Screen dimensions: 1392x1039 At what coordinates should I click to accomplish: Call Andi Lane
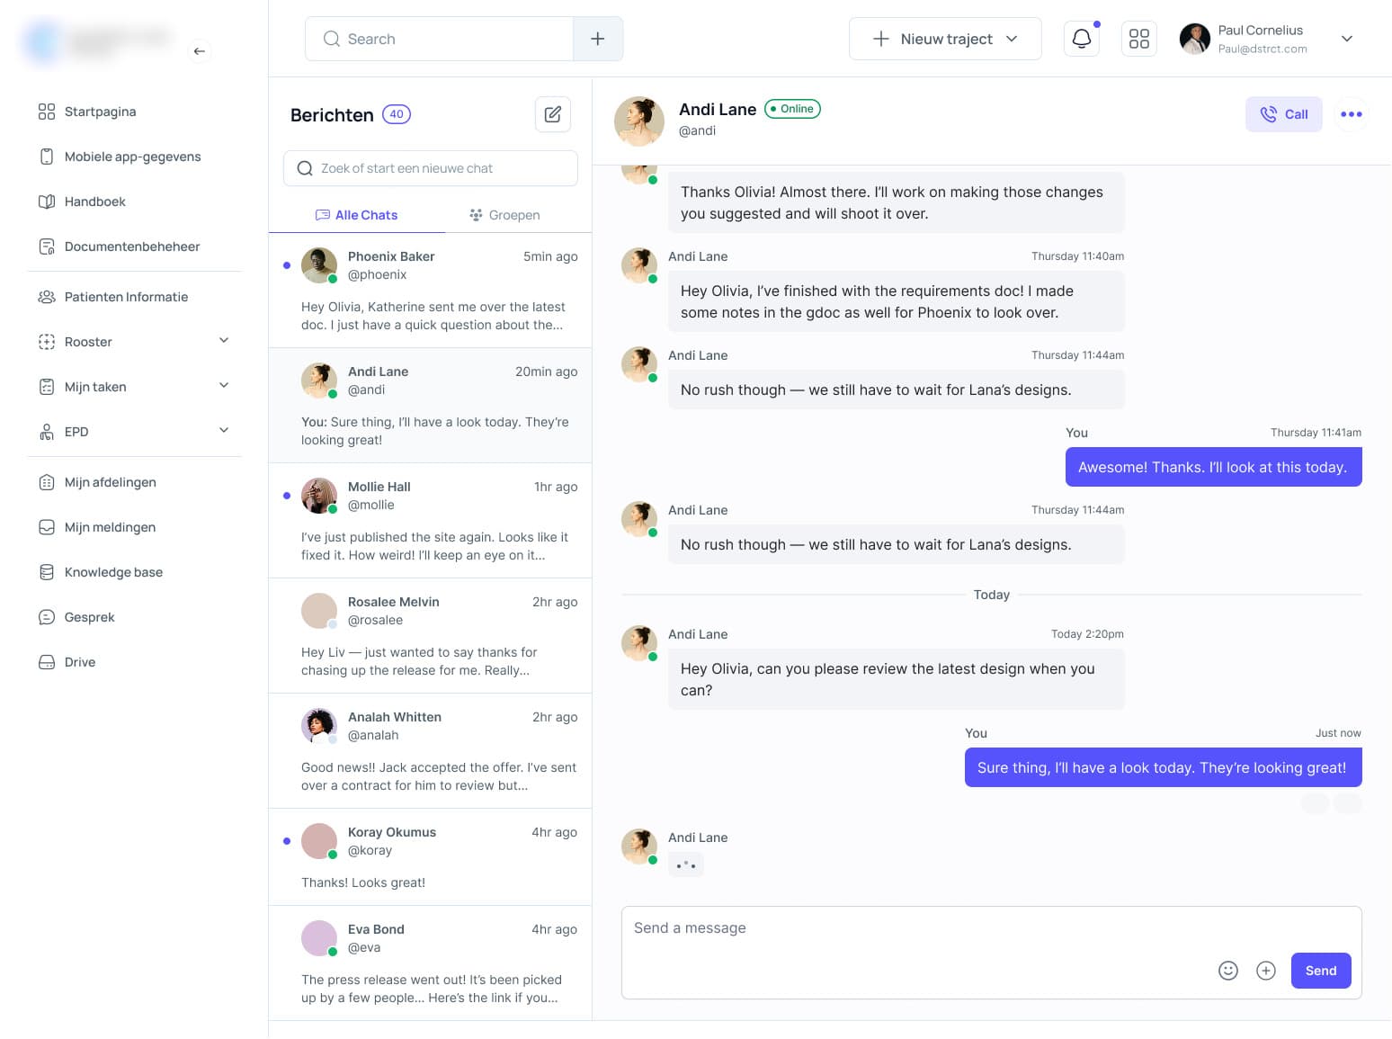pyautogui.click(x=1283, y=114)
